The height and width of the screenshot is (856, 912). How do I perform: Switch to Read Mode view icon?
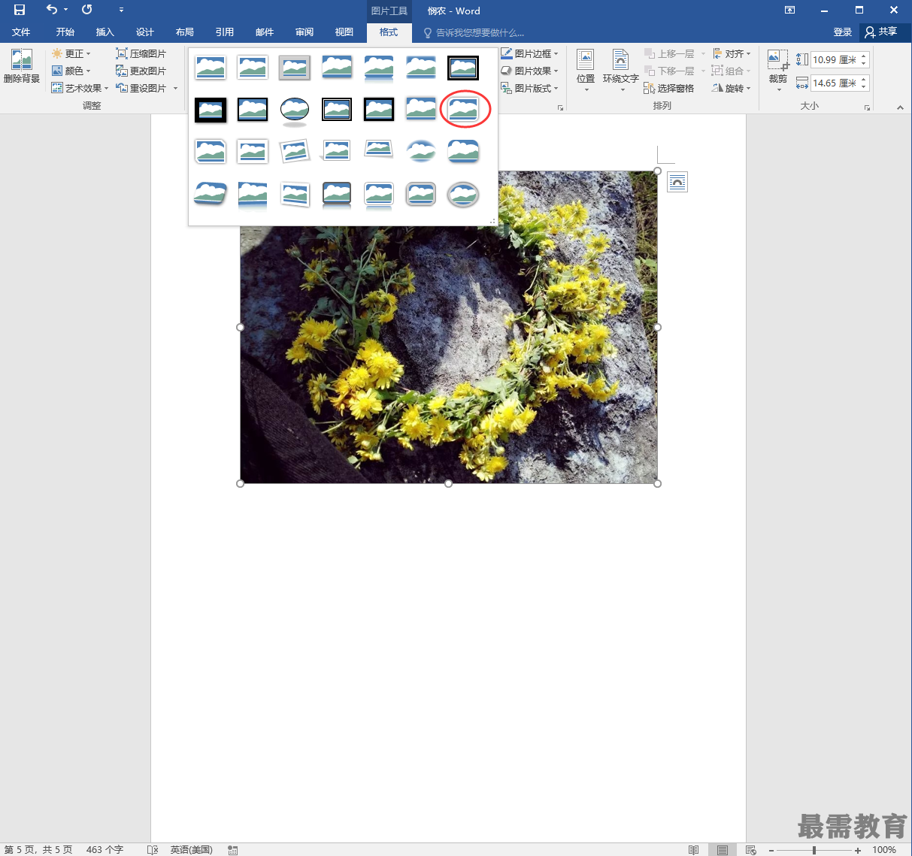(694, 850)
